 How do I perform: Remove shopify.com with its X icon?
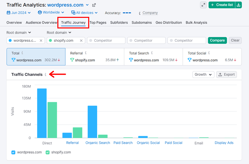[x=81, y=41]
